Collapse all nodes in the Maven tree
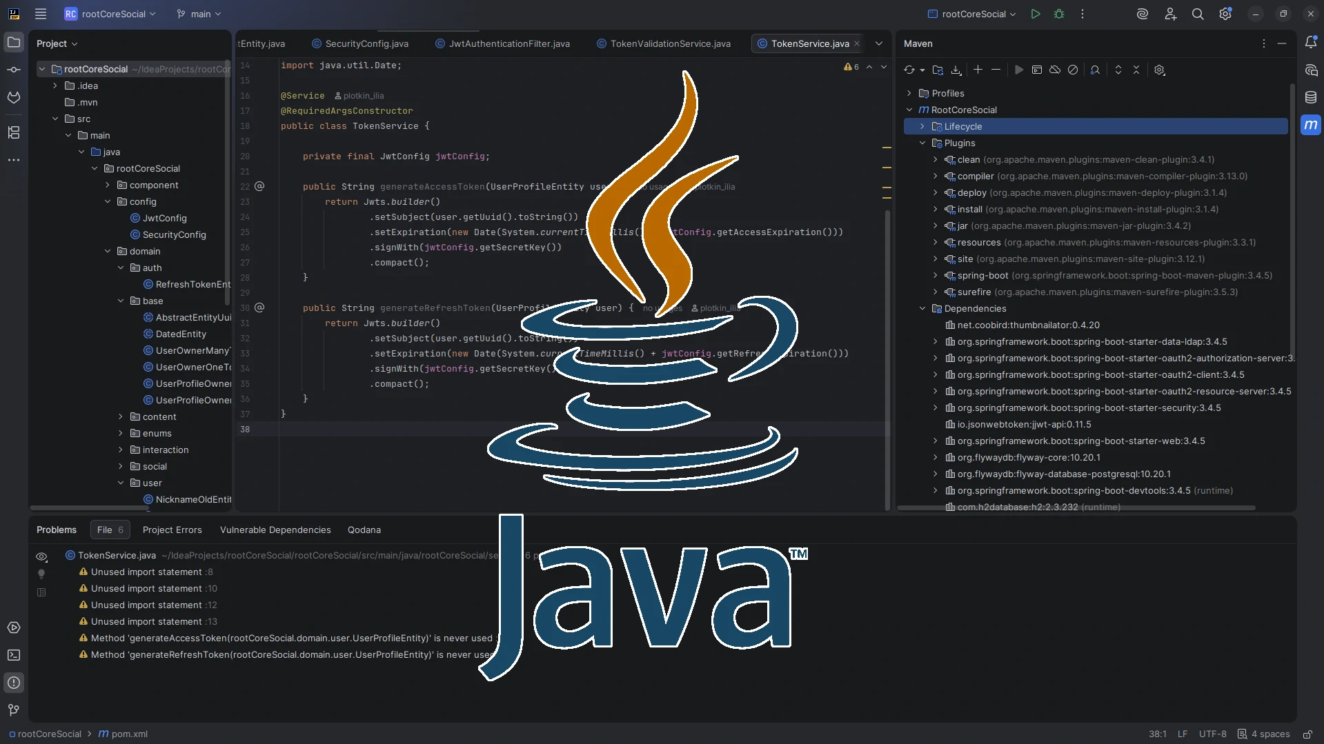 (1137, 70)
